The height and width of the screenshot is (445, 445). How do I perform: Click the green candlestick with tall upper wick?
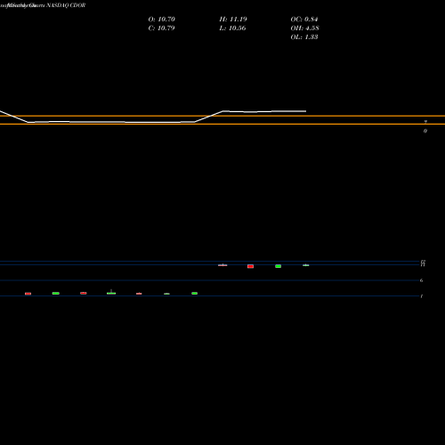[111, 292]
